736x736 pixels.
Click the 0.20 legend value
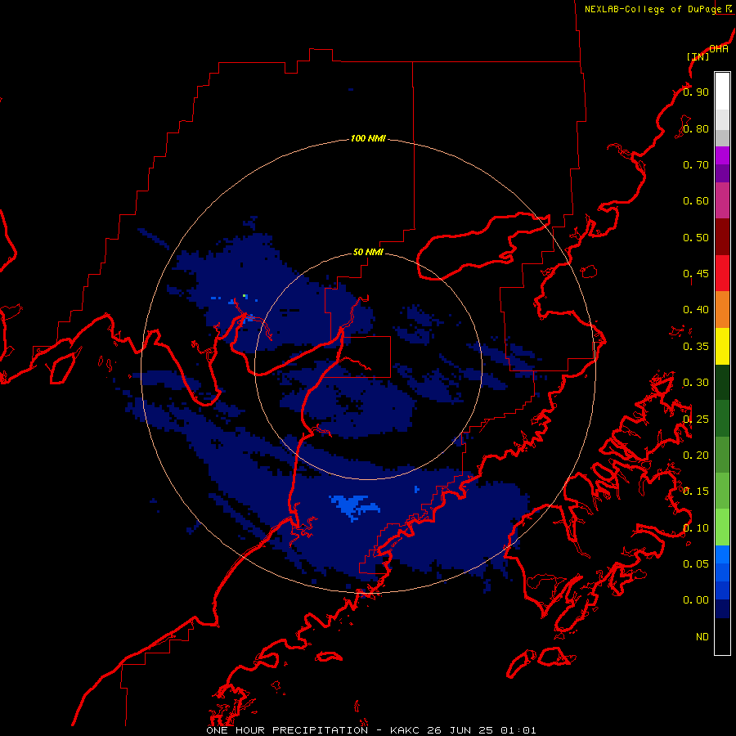696,456
